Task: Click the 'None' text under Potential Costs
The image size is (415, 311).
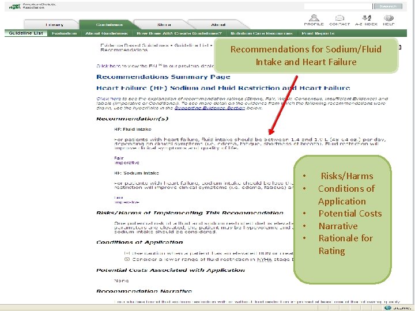Action: coord(122,280)
